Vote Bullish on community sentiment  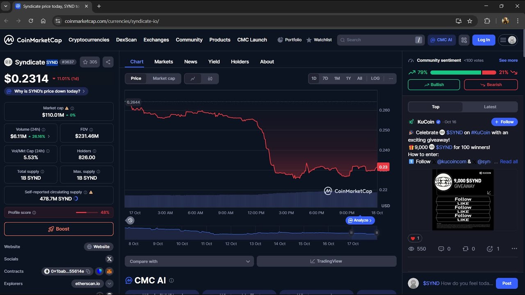tap(434, 85)
